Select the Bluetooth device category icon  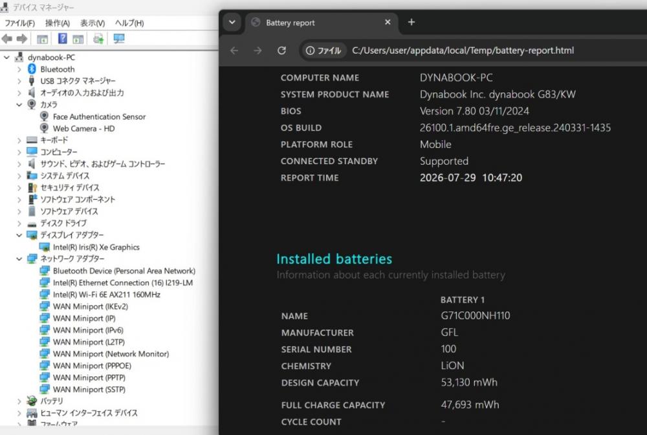(x=32, y=69)
